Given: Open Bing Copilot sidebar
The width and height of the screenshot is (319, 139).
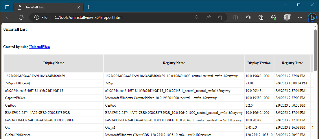Looking at the screenshot, I should (x=312, y=17).
